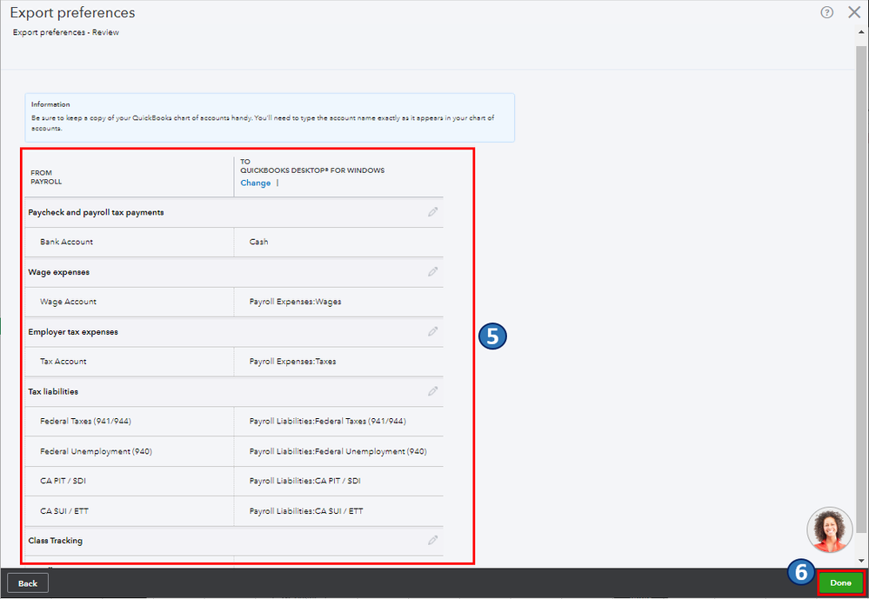Select the Bank Account row
The width and height of the screenshot is (869, 599).
click(66, 242)
